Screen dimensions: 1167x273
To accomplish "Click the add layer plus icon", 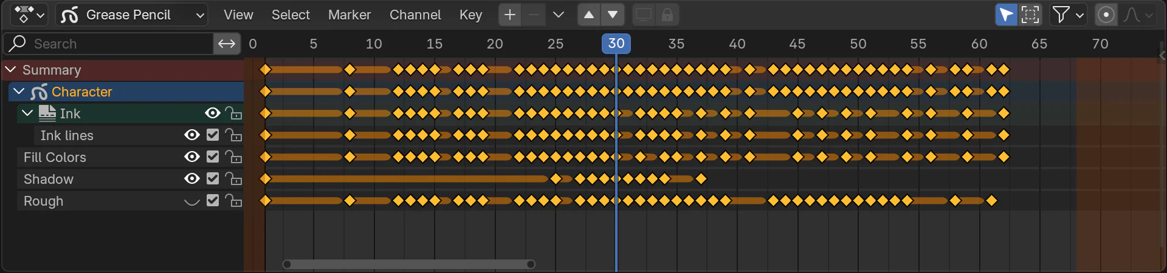I will [x=510, y=15].
